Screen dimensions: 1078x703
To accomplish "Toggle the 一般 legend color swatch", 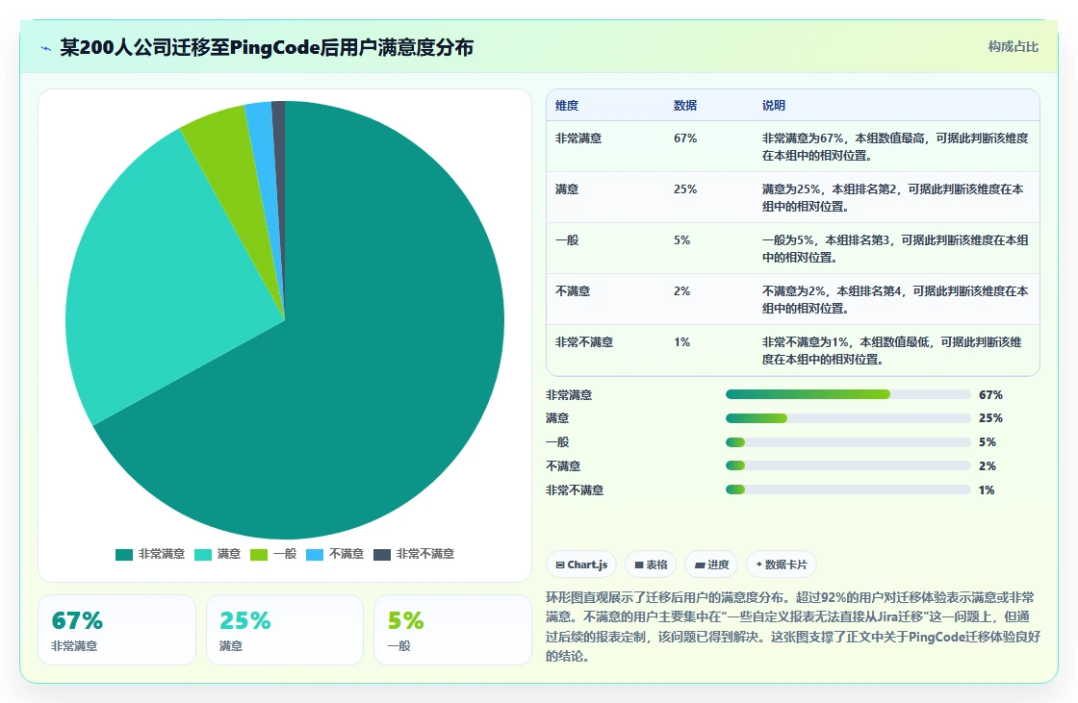I will coord(259,555).
